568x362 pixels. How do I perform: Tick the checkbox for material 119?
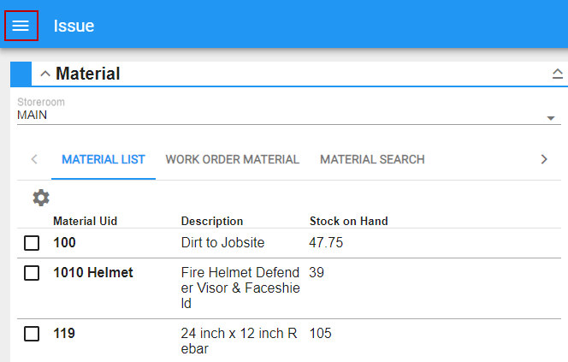(x=32, y=334)
